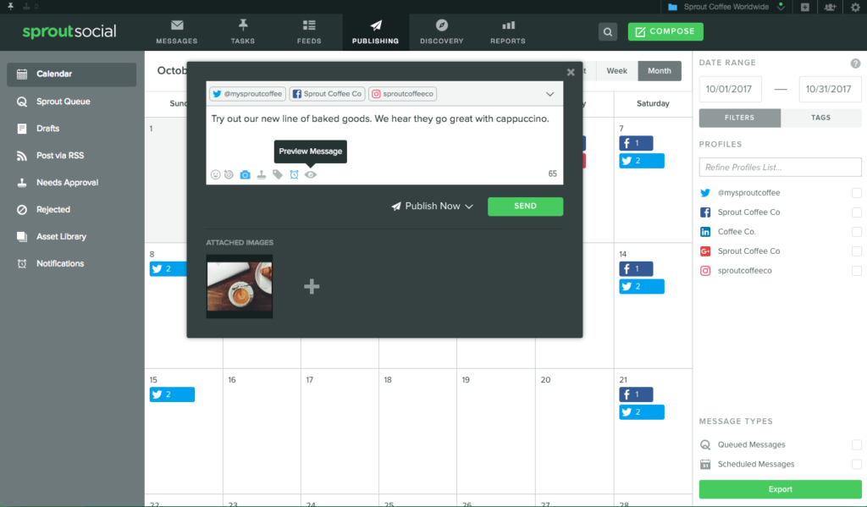Click the green Compose button
Screen dimensions: 867x507
(665, 31)
